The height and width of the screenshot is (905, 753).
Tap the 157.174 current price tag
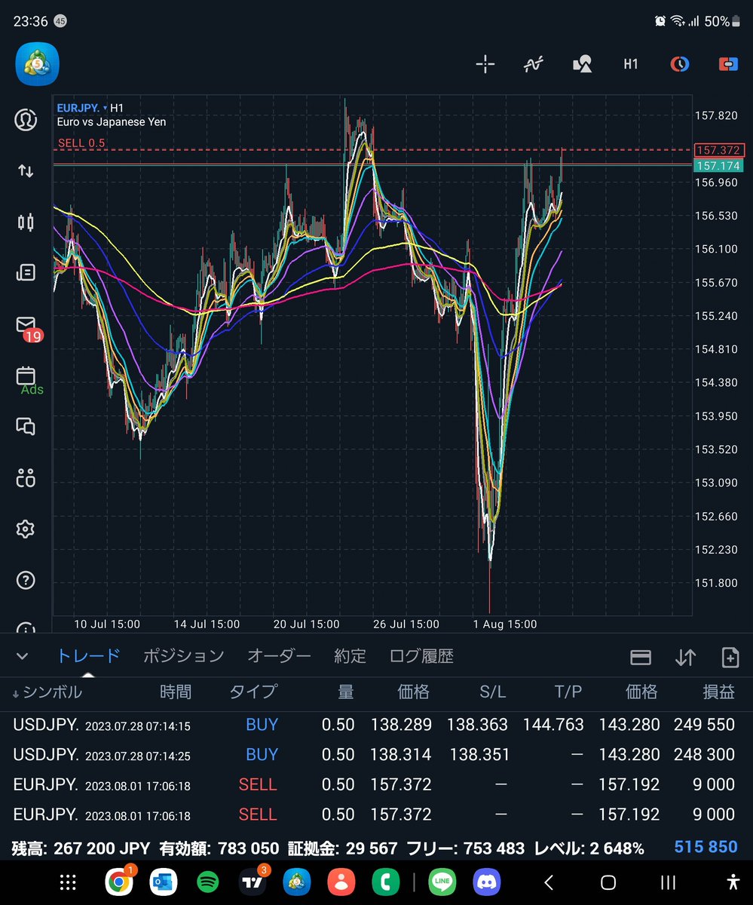click(719, 165)
